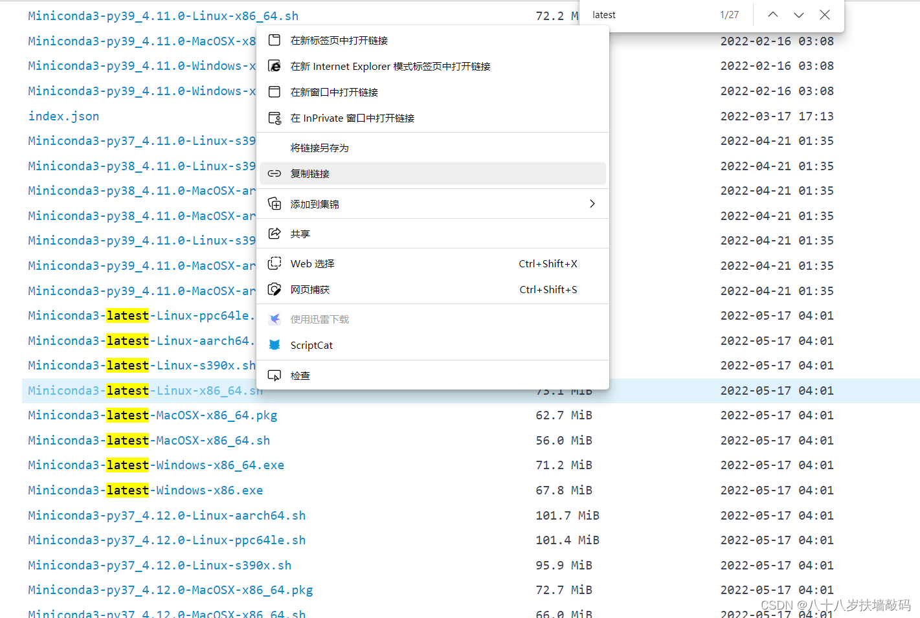Go to previous find result arrow
The width and height of the screenshot is (920, 618).
[x=773, y=15]
